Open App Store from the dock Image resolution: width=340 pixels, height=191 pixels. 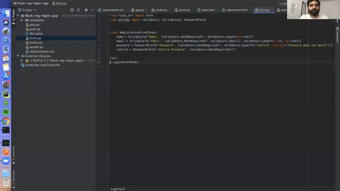pos(6,76)
